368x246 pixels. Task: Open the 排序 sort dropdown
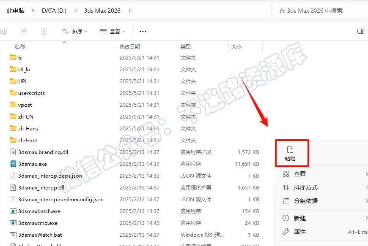click(x=75, y=31)
